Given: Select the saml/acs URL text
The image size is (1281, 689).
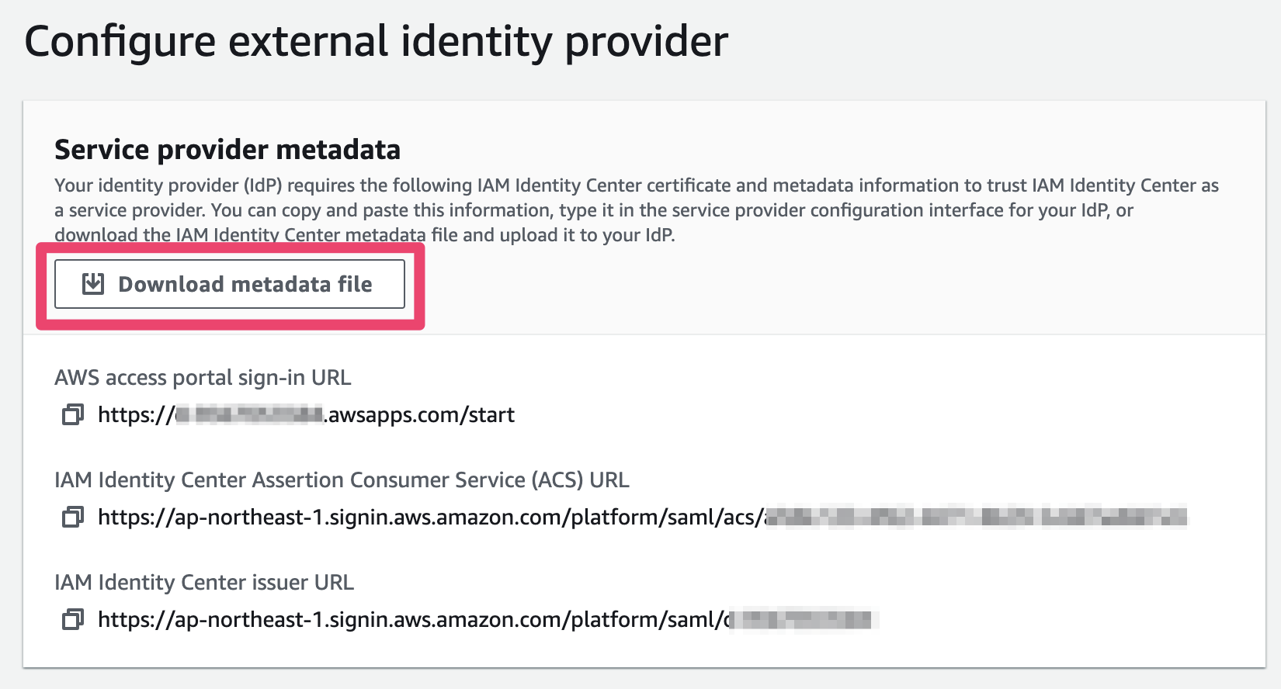Looking at the screenshot, I should [x=642, y=517].
